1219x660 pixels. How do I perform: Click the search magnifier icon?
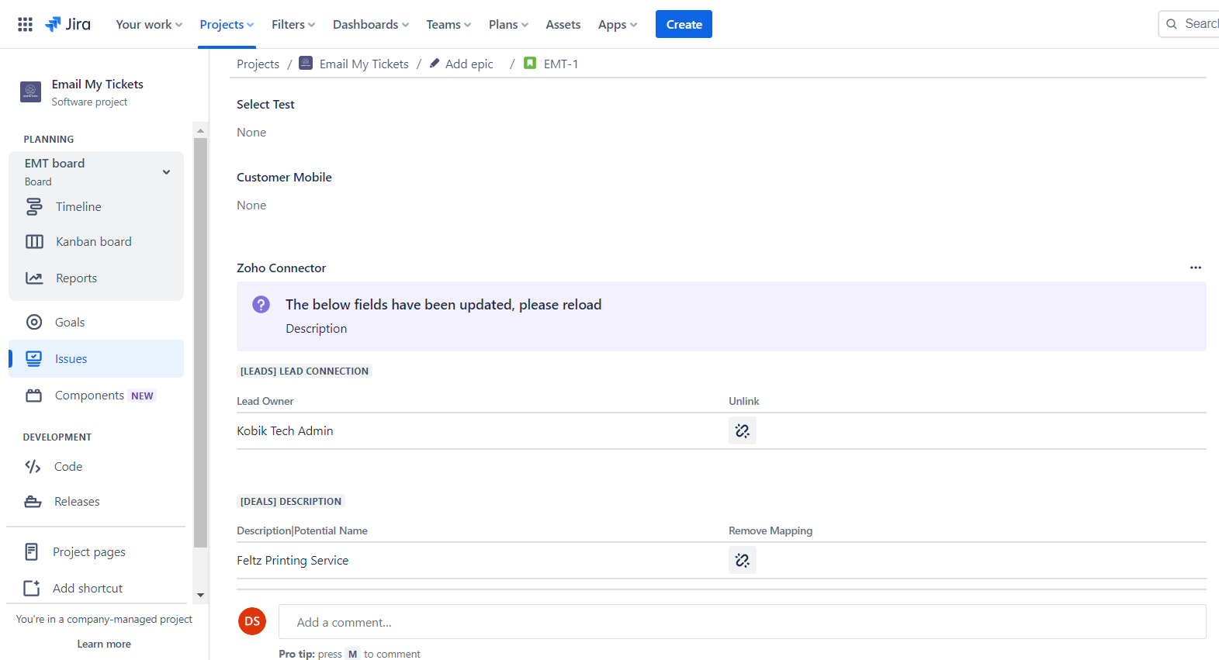(x=1172, y=24)
